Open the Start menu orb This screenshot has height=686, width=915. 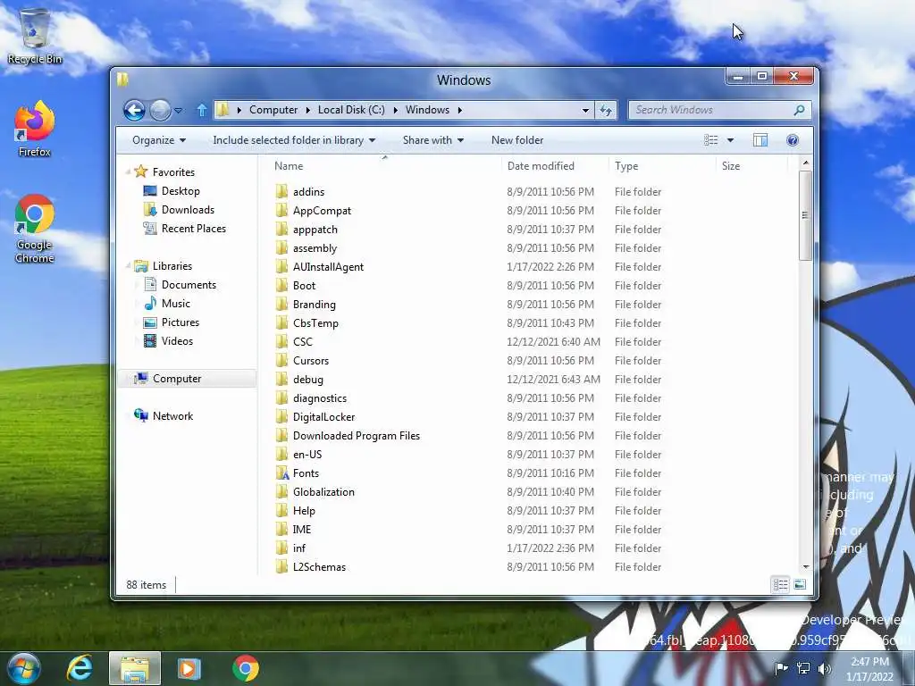point(23,668)
